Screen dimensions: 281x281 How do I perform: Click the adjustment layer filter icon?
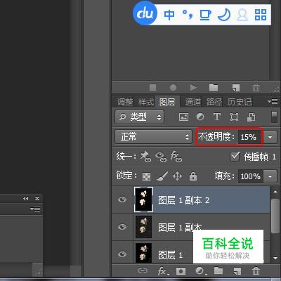coord(200,117)
